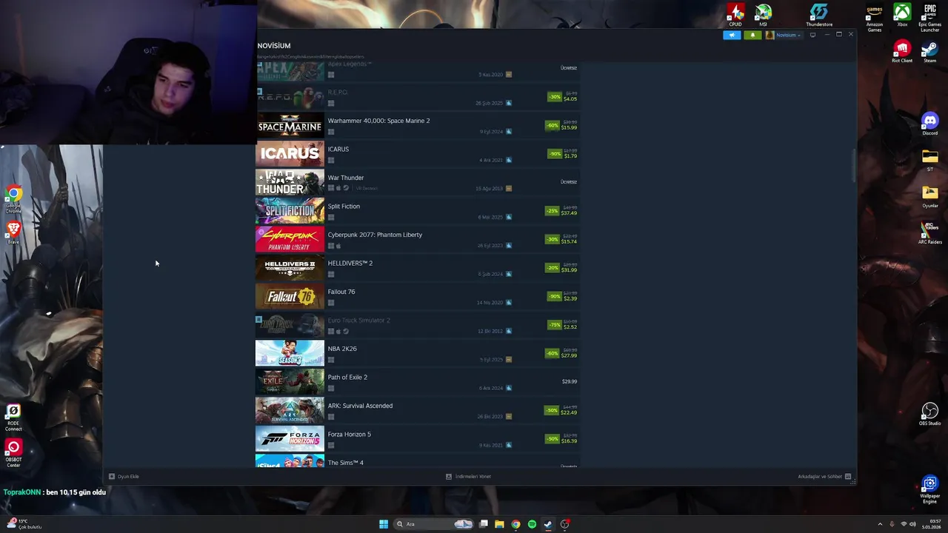Open the Fallout 76 game title
948x533 pixels.
[x=341, y=292]
